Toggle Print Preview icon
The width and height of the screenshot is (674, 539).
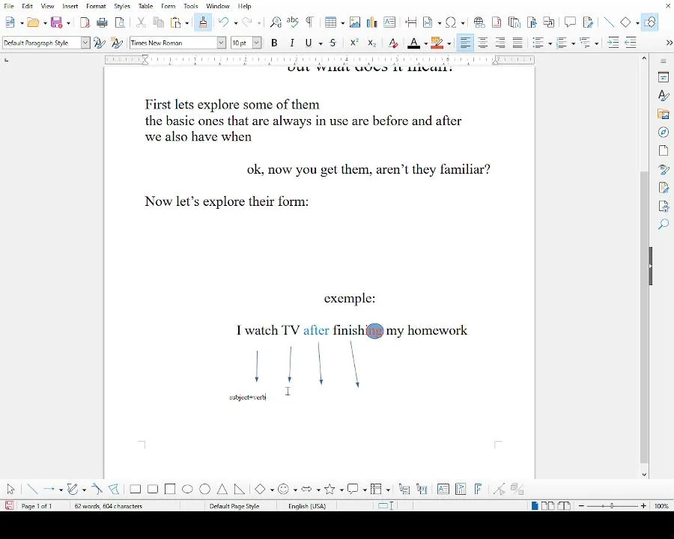(x=120, y=22)
